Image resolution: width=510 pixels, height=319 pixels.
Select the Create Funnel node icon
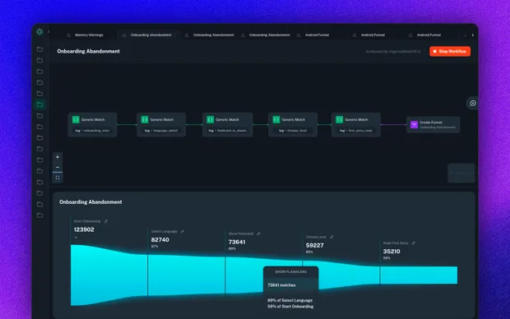pos(414,125)
